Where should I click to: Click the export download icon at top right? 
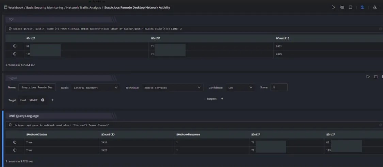click(x=374, y=7)
